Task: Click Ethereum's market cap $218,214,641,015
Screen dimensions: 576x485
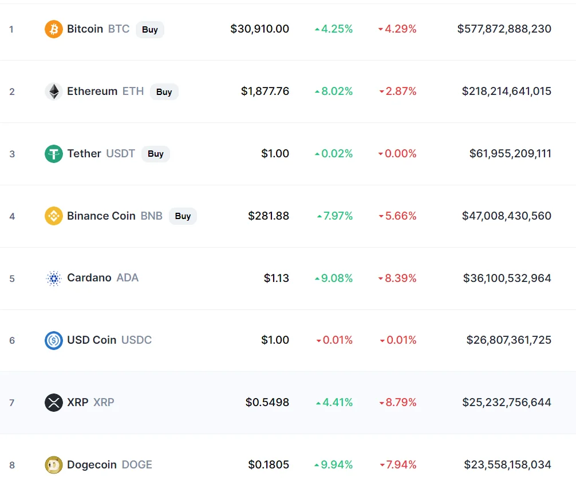Action: (x=507, y=91)
